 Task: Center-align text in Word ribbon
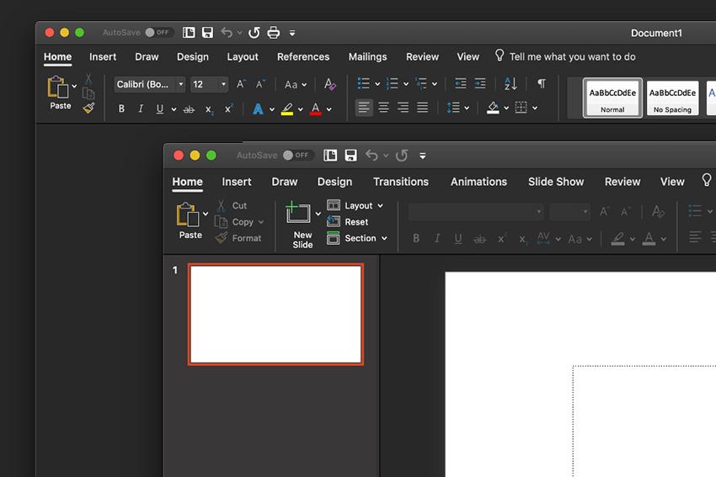pyautogui.click(x=383, y=108)
